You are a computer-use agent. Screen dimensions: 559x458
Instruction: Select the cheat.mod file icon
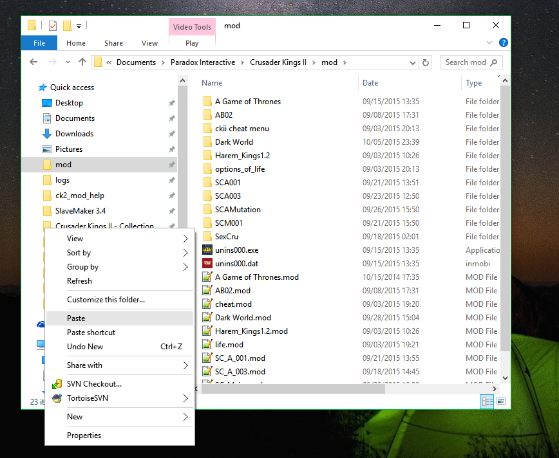click(207, 304)
